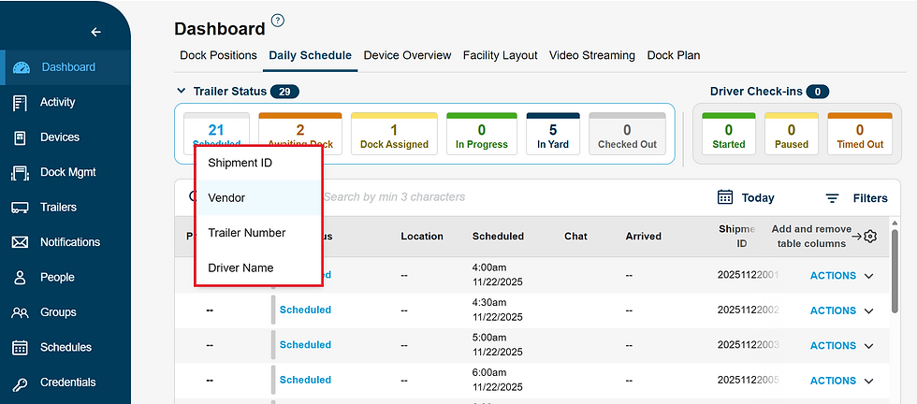Click the Timed Out 0 check-in card
This screenshot has width=917, height=404.
pos(860,134)
